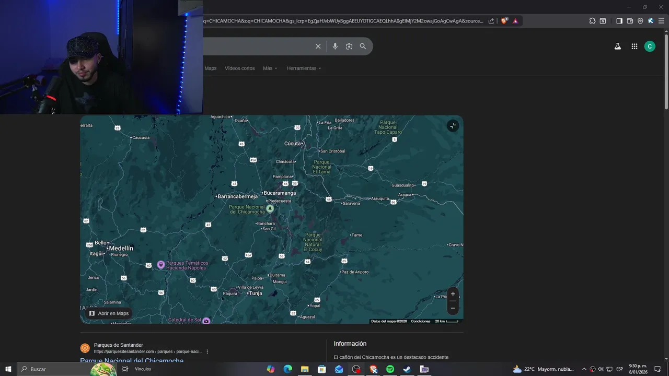Open the Maps search tab

[x=210, y=68]
